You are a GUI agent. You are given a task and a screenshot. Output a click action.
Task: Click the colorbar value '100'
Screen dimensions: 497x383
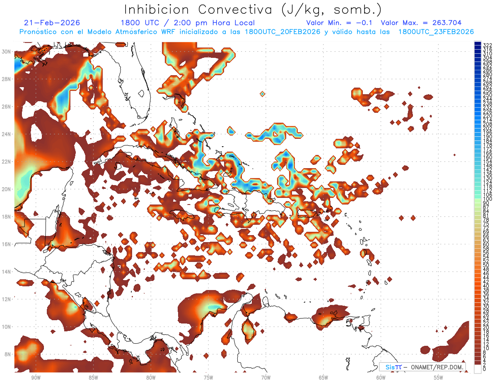(x=487, y=199)
